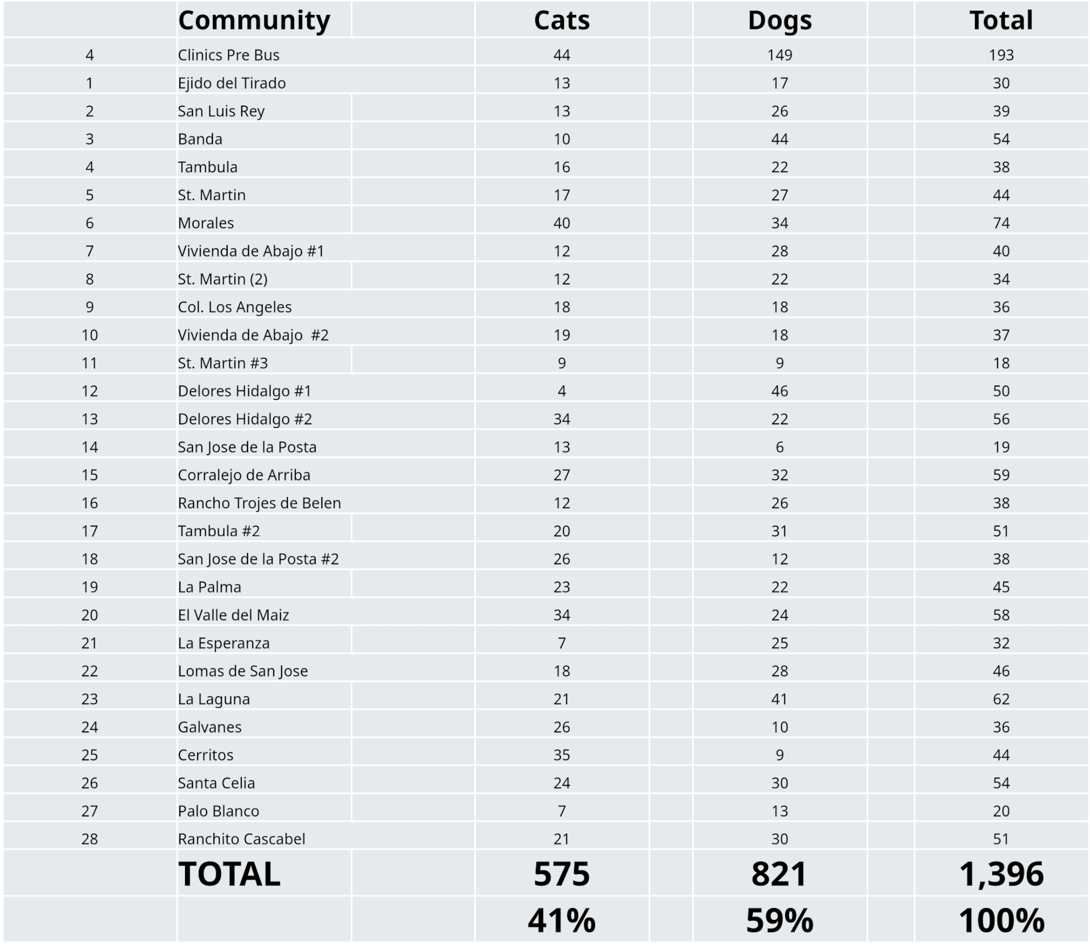Click the 1,396 grand total cell
This screenshot has height=945, width=1090.
tap(1001, 873)
